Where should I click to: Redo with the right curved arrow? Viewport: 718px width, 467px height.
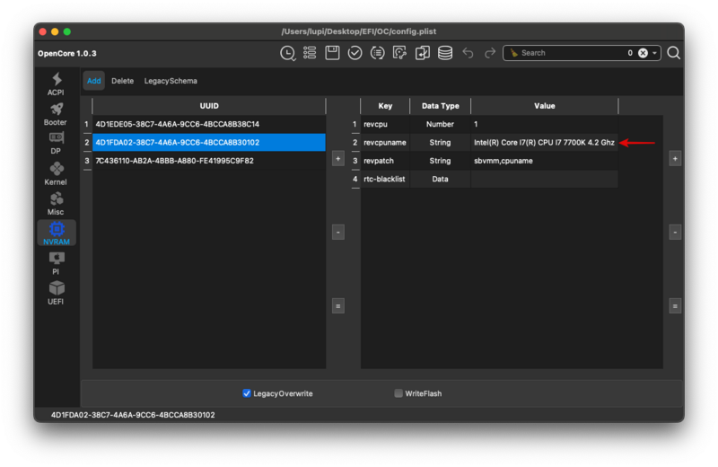490,53
